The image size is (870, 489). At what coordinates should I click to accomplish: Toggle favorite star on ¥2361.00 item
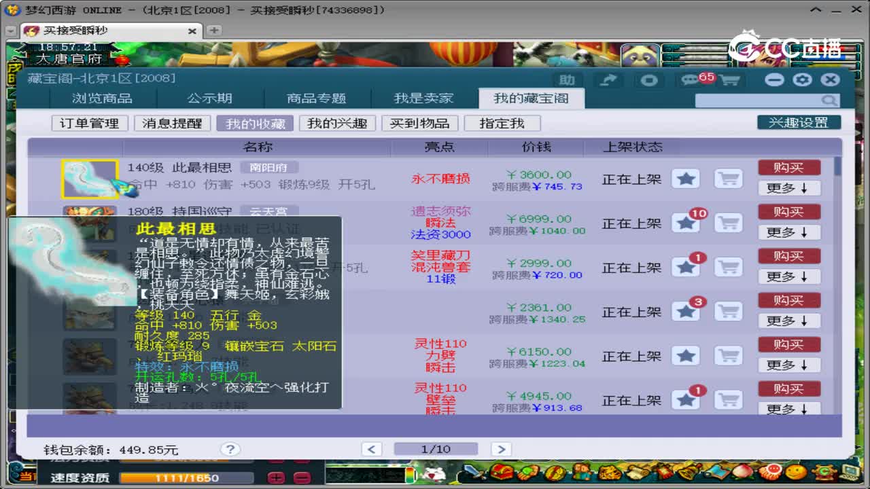point(686,311)
